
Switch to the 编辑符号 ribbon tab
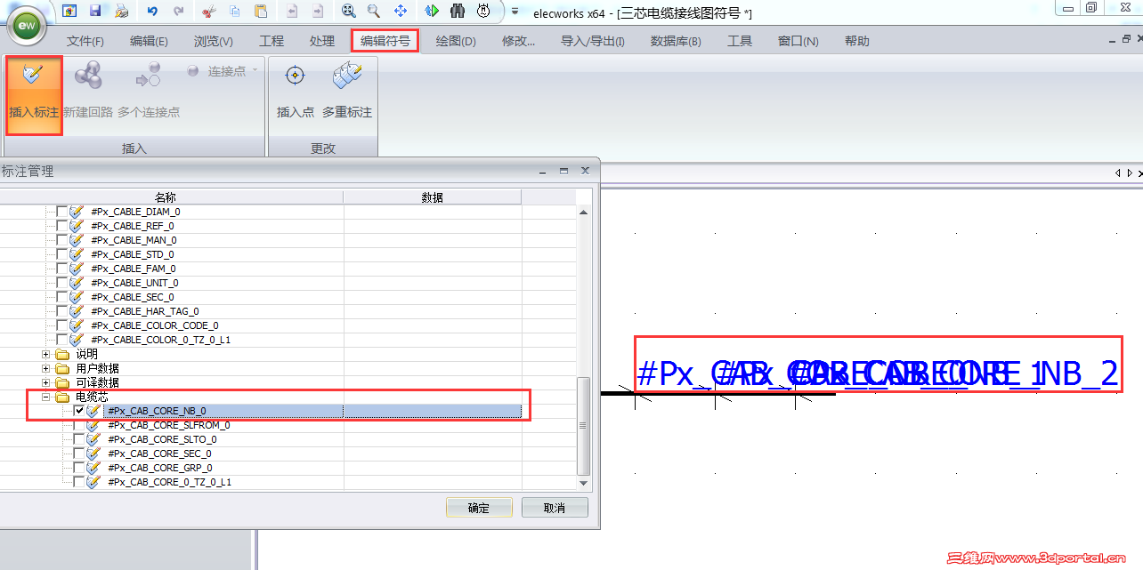[385, 41]
